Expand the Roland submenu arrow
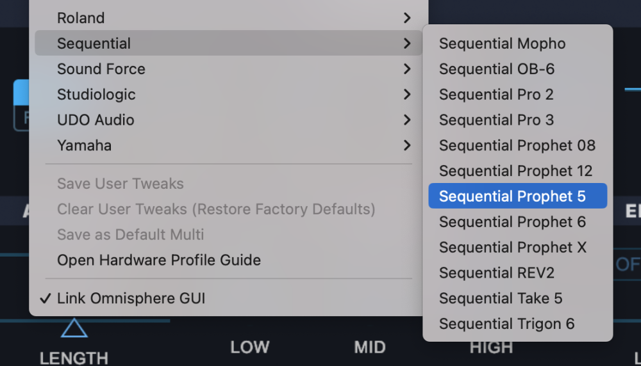This screenshot has height=366, width=641. pos(407,18)
